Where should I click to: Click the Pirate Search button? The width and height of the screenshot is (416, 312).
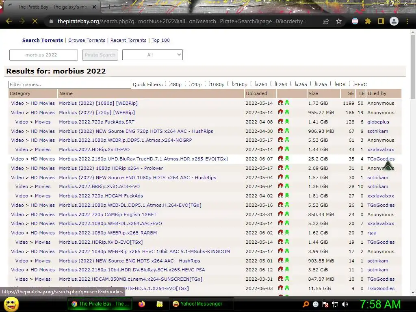pyautogui.click(x=100, y=55)
